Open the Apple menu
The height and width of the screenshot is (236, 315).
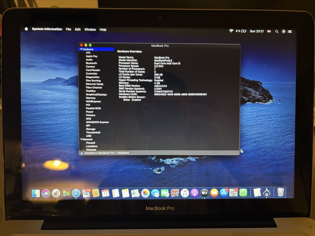coord(26,29)
